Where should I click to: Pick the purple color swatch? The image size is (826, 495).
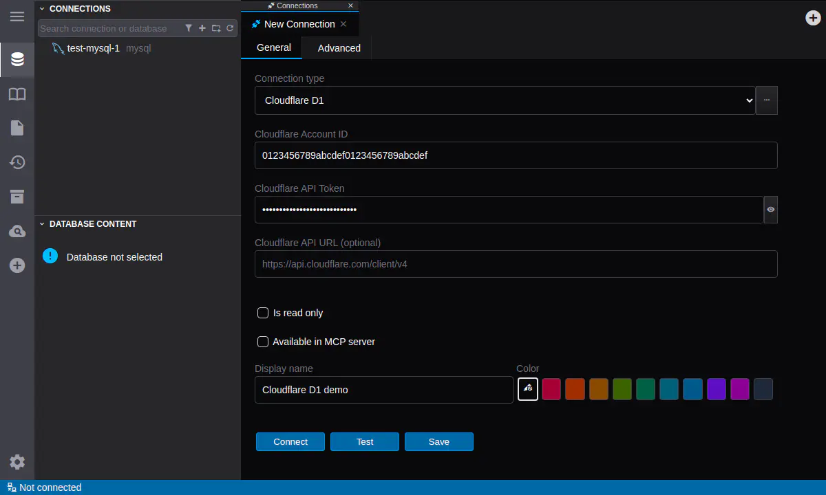717,389
